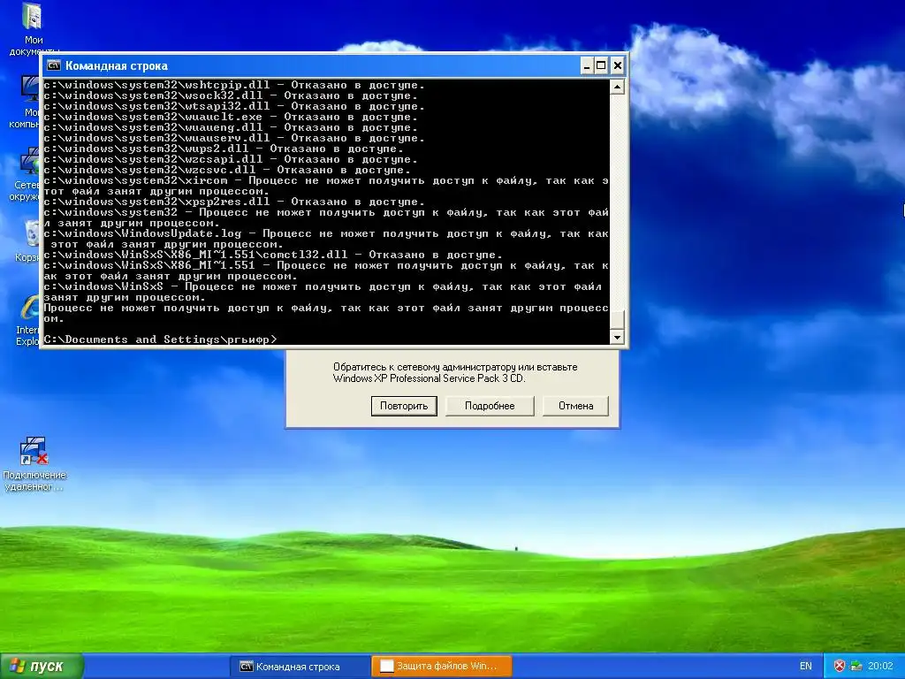Click the wshtcpip.dll console line
Viewport: 905px width, 679px height.
[x=233, y=86]
